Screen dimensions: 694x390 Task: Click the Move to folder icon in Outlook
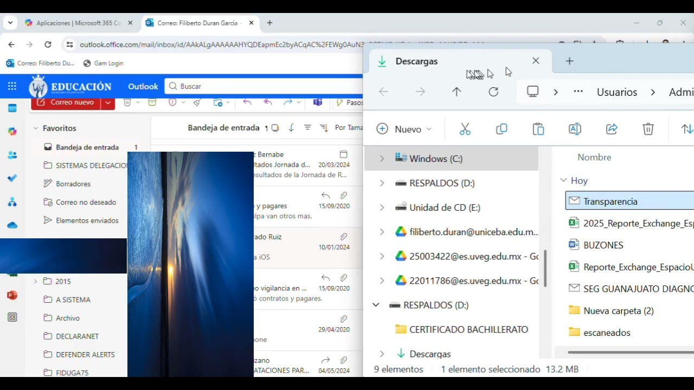[x=218, y=102]
